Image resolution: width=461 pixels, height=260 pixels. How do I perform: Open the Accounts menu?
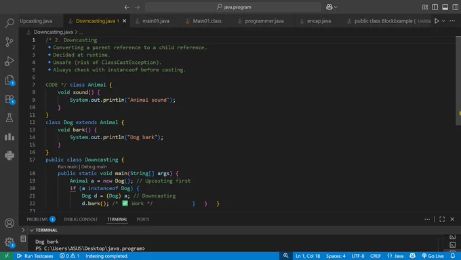(9, 223)
